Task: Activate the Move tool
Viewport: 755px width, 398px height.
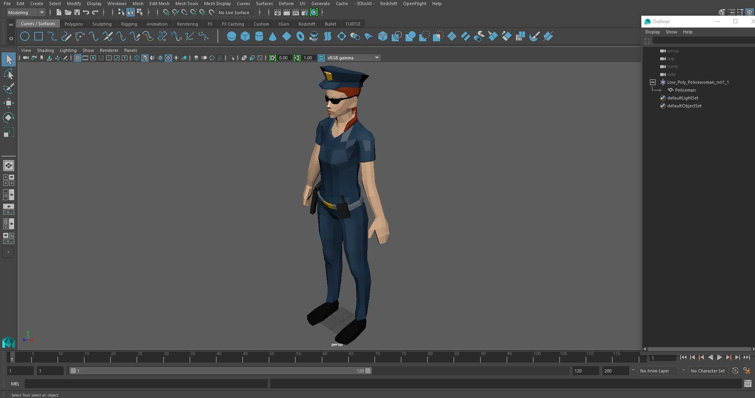Action: [9, 103]
